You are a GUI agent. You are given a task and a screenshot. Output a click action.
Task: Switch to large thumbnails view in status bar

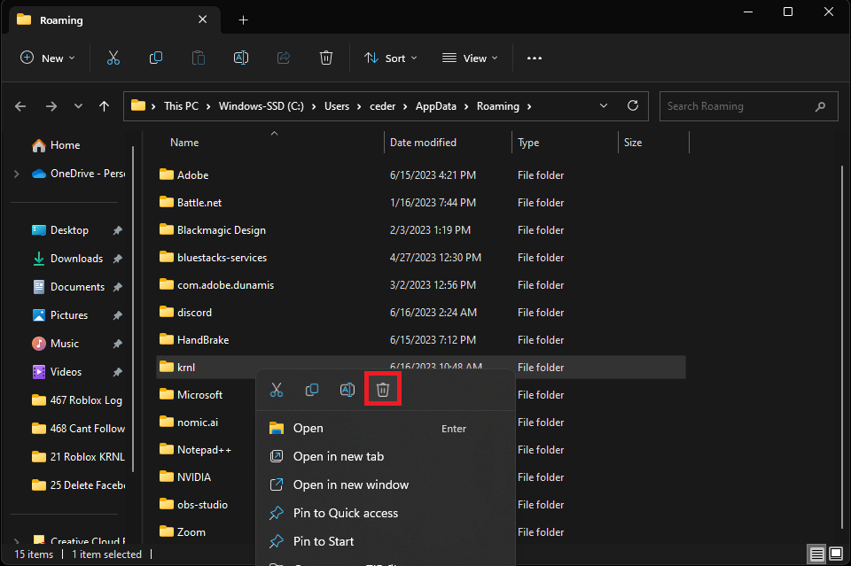(835, 553)
